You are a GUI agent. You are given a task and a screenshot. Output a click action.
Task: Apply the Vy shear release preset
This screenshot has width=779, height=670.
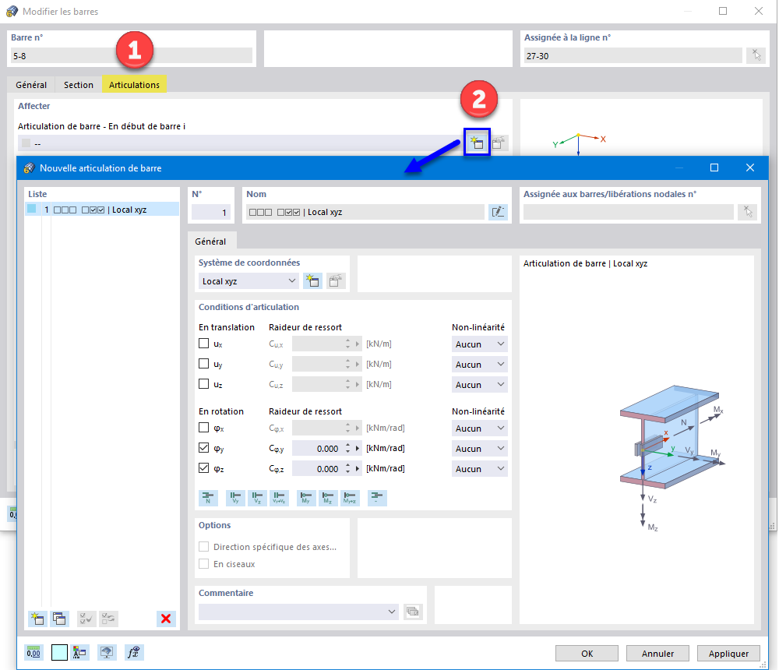(235, 498)
